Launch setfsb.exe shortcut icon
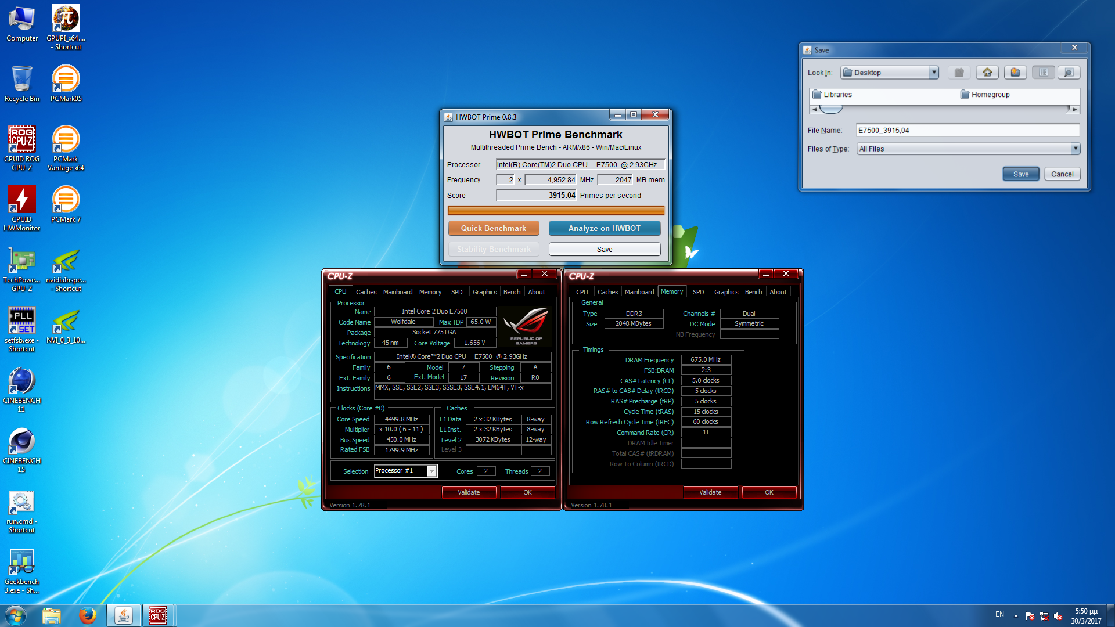The height and width of the screenshot is (627, 1115). (22, 329)
